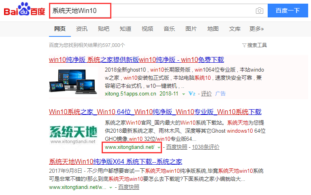Screen dimensions: 311x195
Task: Open 搜索工具 filter tools
Action: click(x=254, y=45)
